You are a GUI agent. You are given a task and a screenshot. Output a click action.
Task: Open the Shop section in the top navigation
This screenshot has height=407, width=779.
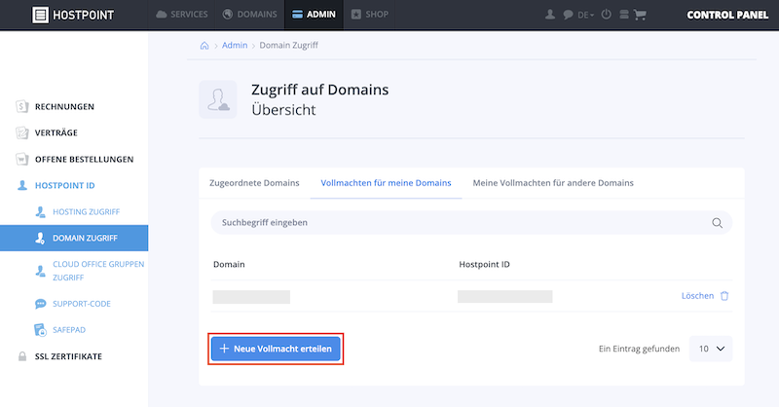(370, 15)
